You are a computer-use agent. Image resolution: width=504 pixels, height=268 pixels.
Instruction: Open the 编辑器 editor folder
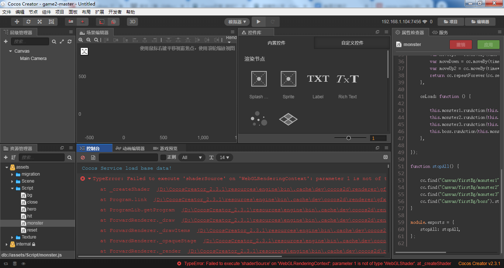[480, 22]
